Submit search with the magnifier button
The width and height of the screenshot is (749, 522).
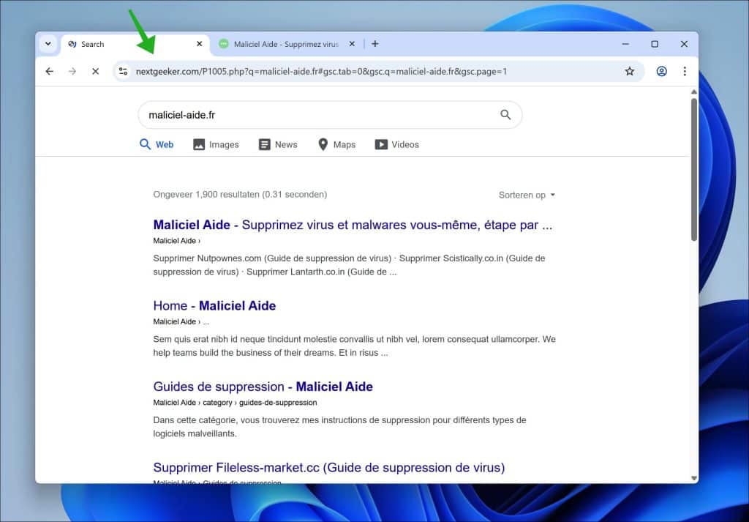[x=505, y=115]
